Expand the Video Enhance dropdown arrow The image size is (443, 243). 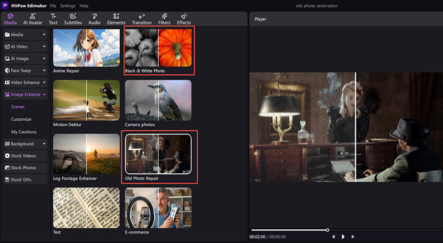44,82
